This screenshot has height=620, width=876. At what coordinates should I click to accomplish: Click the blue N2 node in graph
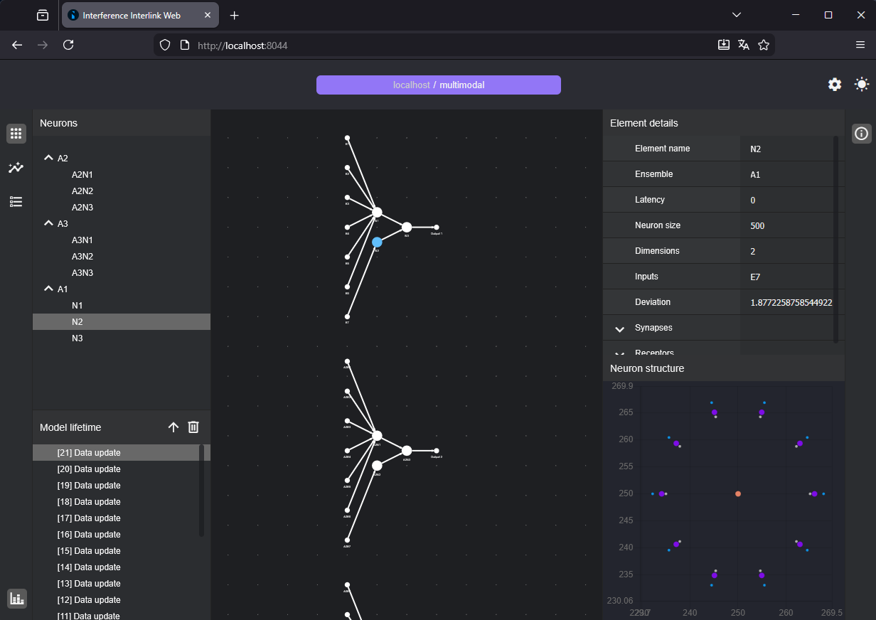click(377, 242)
